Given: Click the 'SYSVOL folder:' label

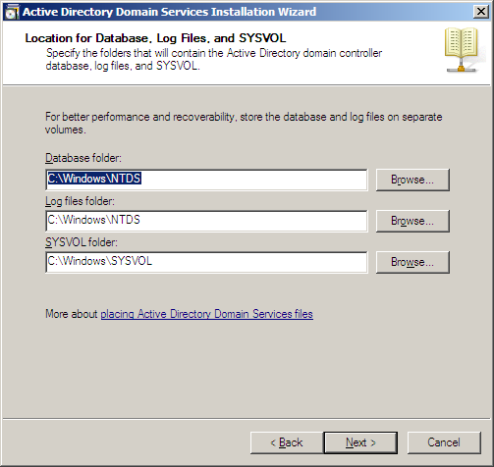Looking at the screenshot, I should [82, 242].
